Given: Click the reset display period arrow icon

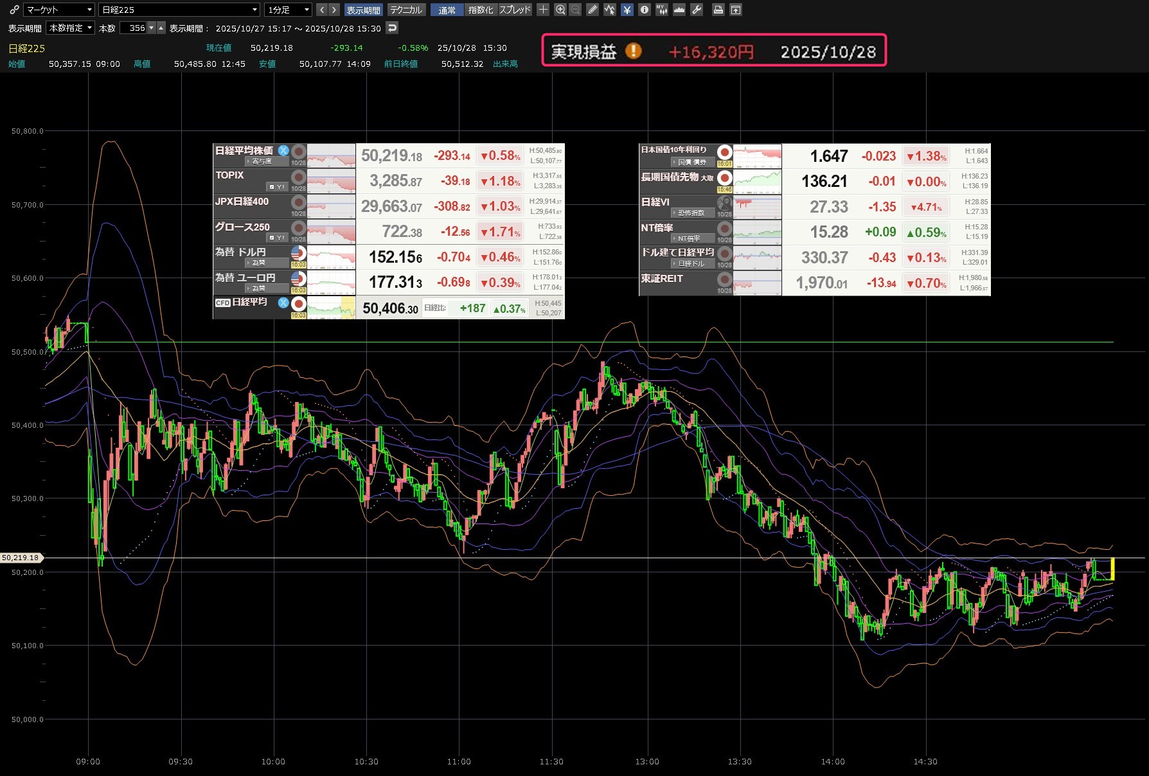Looking at the screenshot, I should (392, 28).
